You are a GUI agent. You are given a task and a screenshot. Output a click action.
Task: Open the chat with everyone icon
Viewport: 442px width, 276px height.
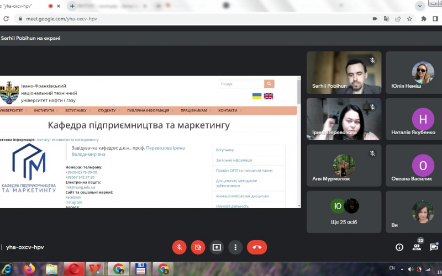[x=434, y=247]
